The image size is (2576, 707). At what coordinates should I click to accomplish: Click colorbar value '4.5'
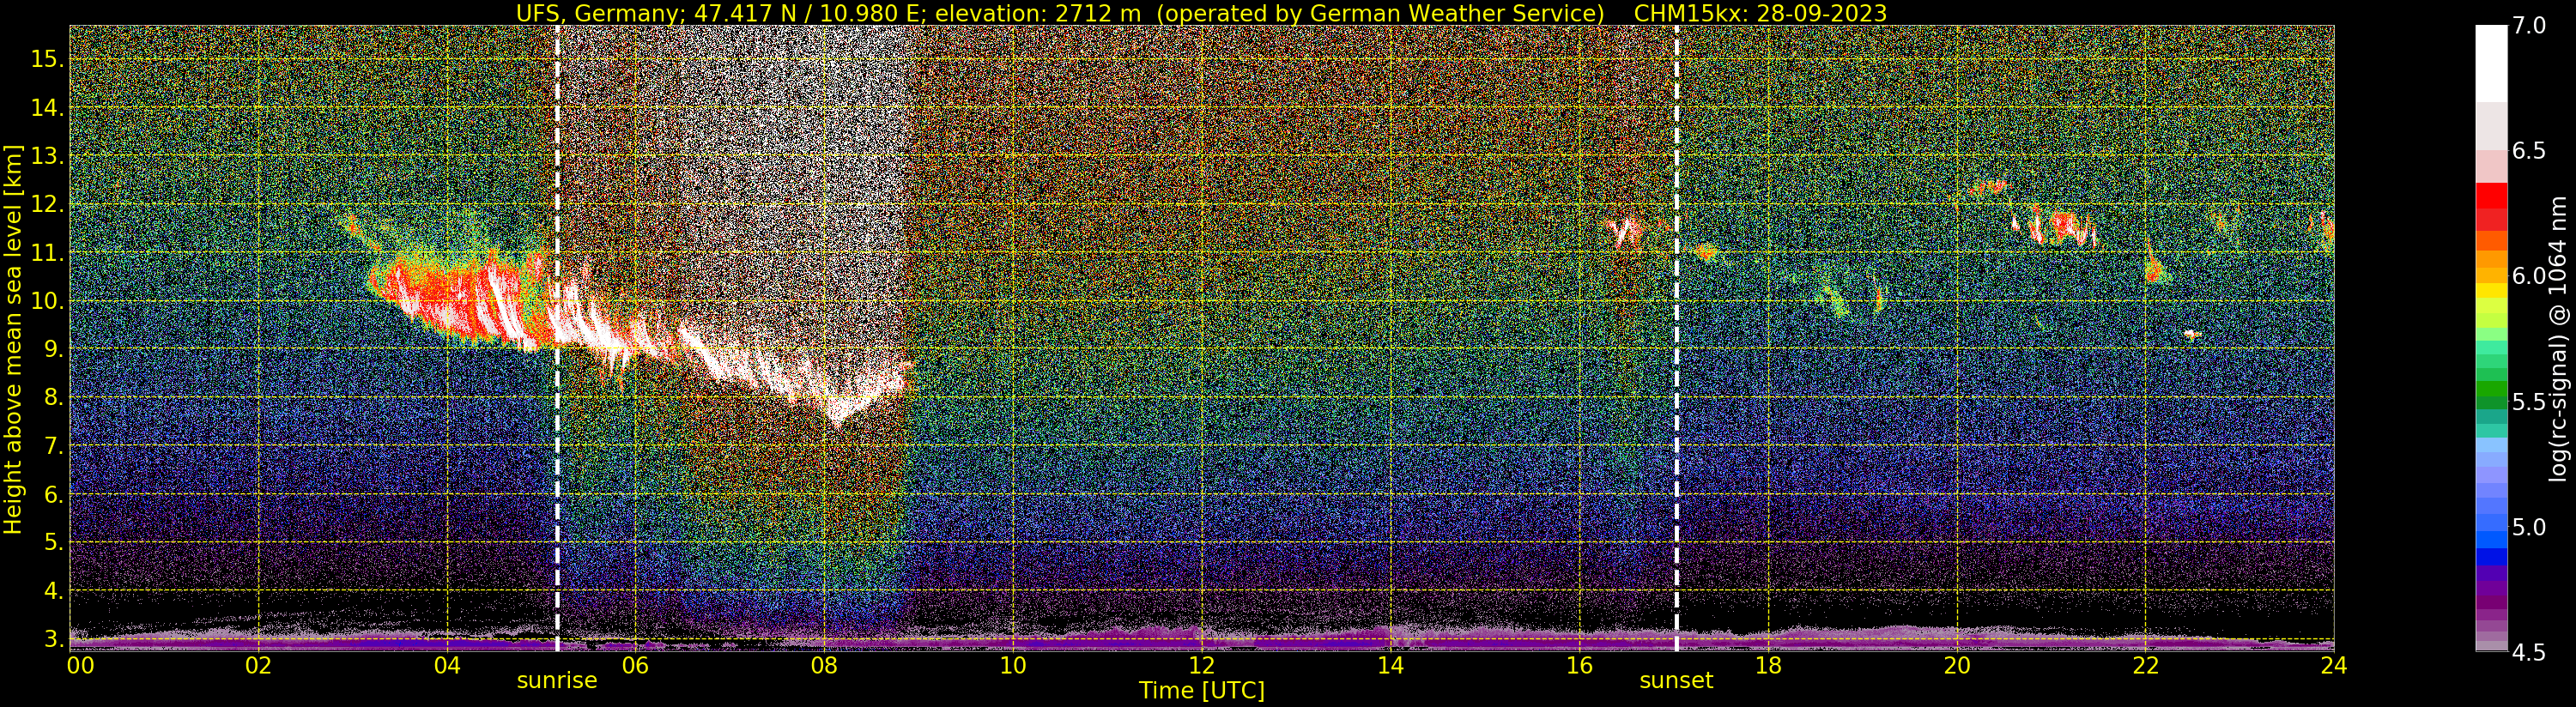pos(2529,653)
